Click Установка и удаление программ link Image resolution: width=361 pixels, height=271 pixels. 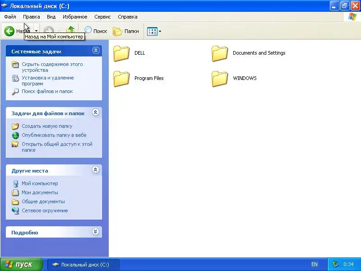click(x=48, y=81)
